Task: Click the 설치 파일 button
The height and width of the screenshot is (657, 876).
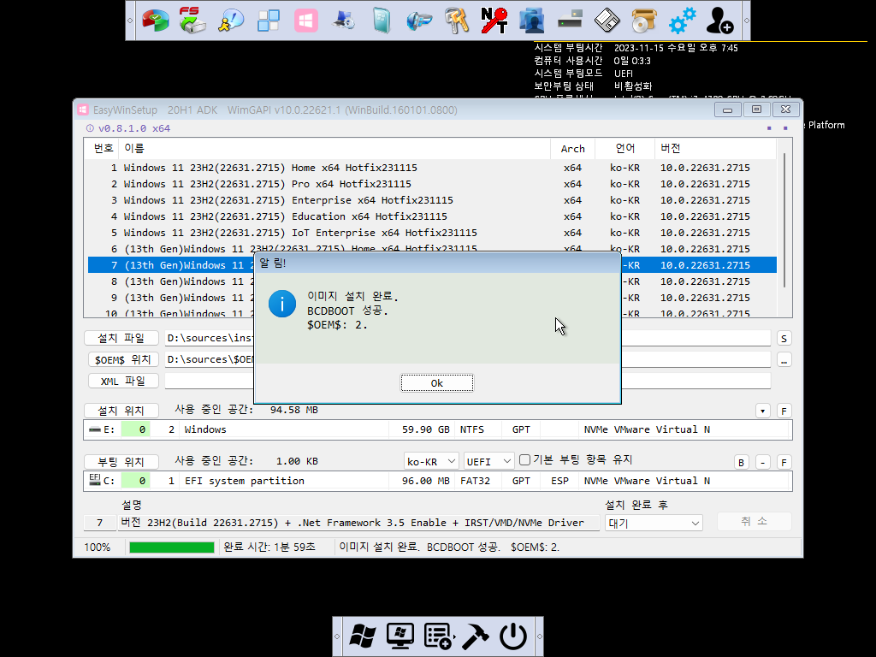Action: pyautogui.click(x=121, y=338)
